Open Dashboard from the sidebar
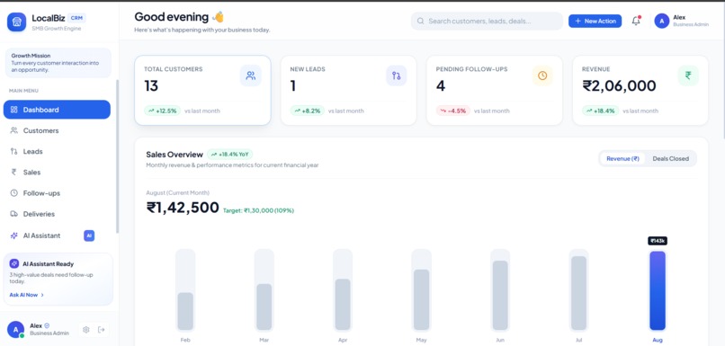The width and height of the screenshot is (725, 346). pyautogui.click(x=57, y=110)
